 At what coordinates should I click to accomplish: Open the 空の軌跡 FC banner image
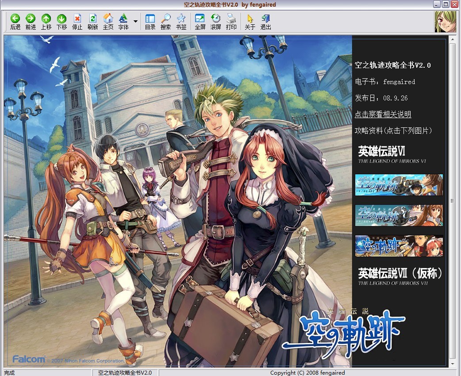tap(399, 185)
